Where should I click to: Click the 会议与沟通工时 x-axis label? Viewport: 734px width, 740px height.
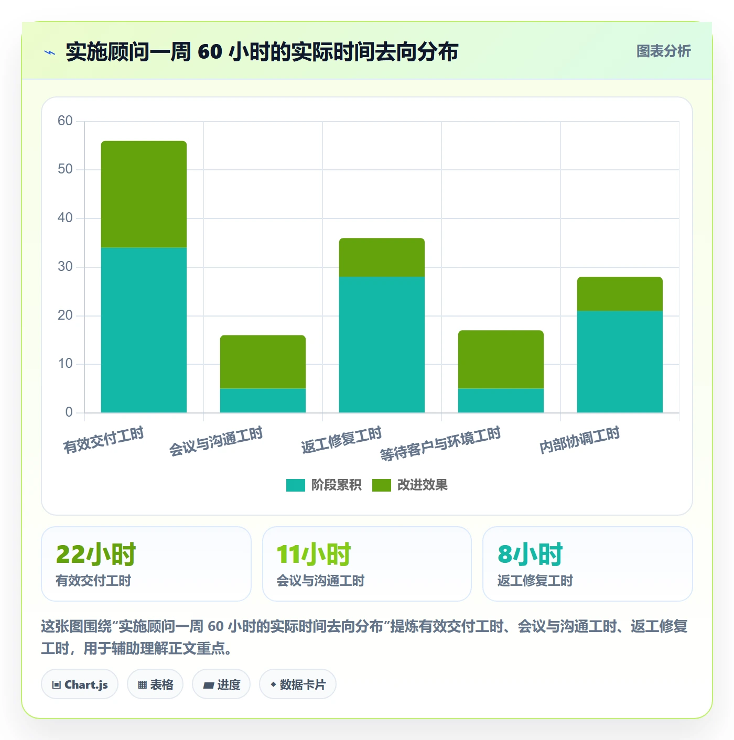coord(215,442)
